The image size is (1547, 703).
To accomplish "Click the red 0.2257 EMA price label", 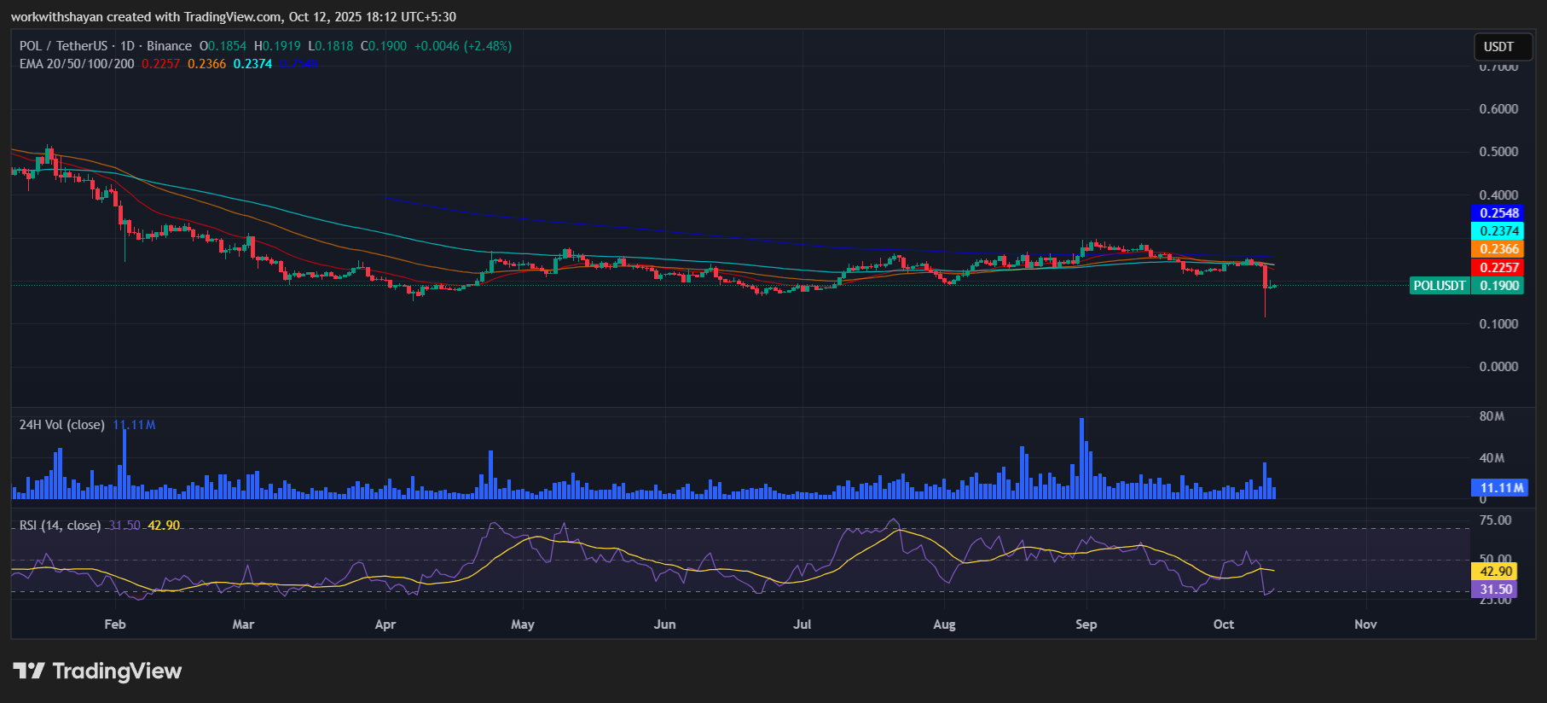I will tap(1498, 268).
